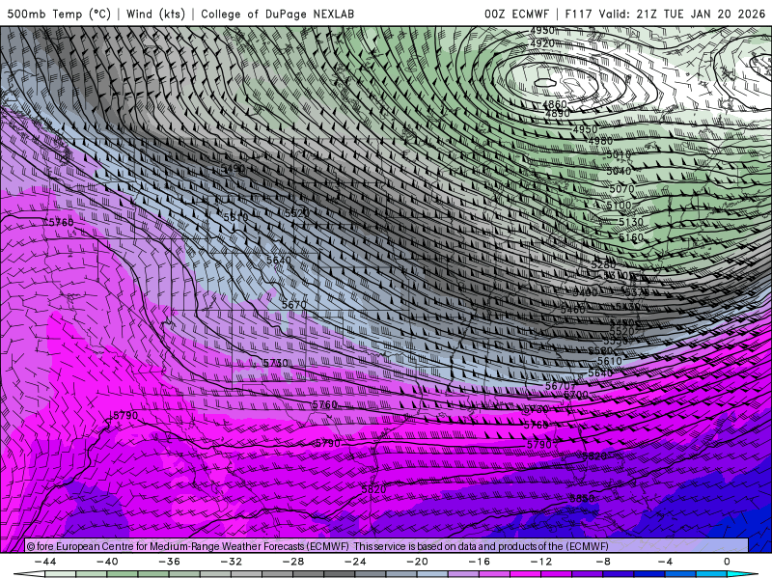Image resolution: width=772 pixels, height=579 pixels.
Task: Click the "500mb Temp (°C)" title text
Action: (x=59, y=14)
